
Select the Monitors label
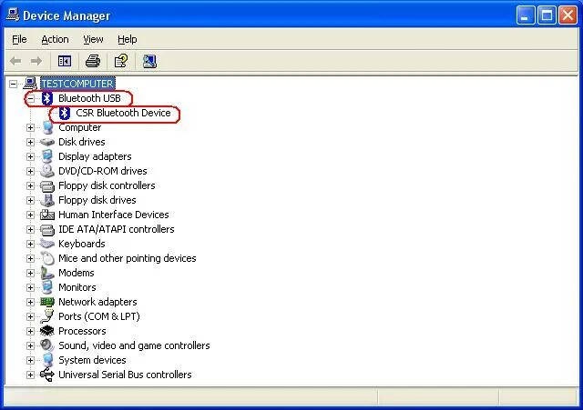coord(77,287)
